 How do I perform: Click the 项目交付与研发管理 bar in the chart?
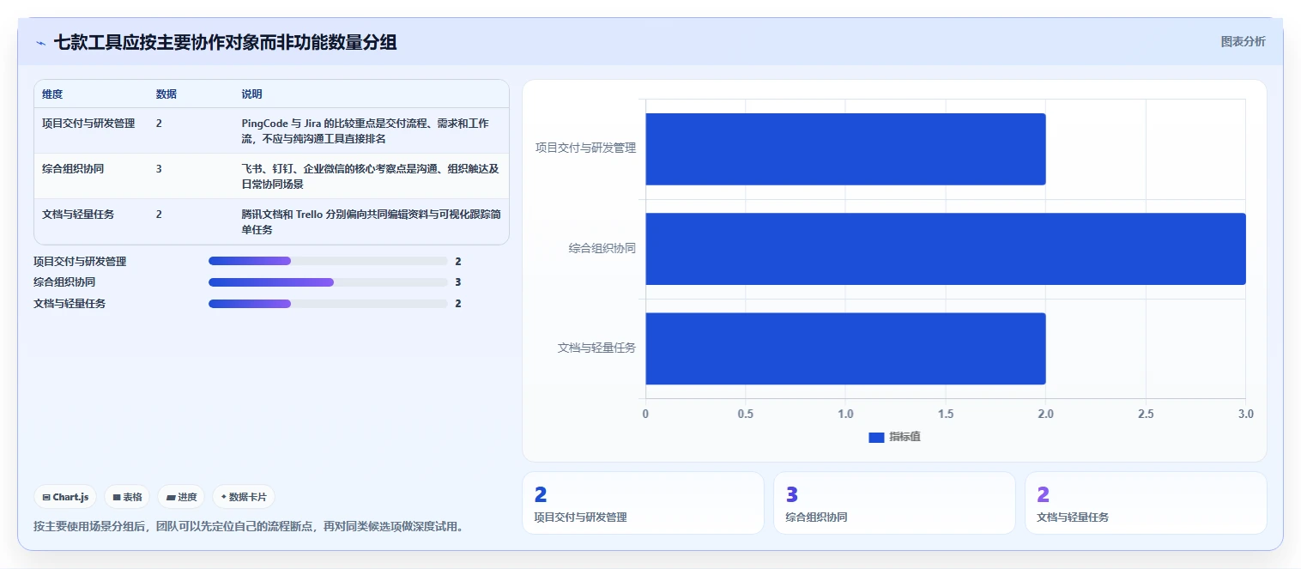click(x=845, y=149)
